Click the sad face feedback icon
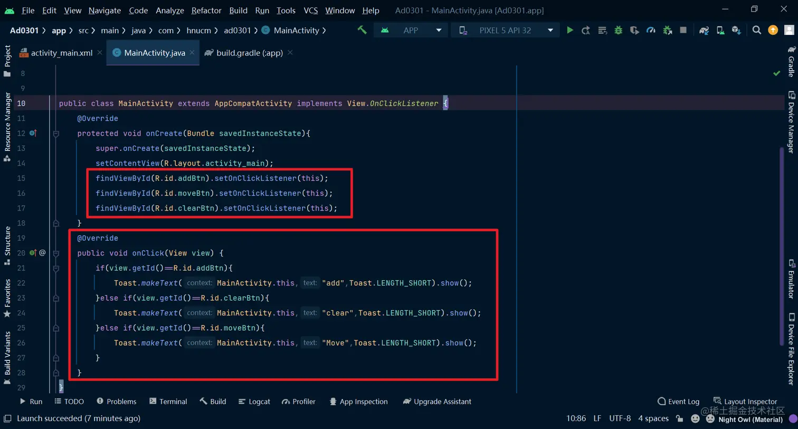 [x=710, y=418]
